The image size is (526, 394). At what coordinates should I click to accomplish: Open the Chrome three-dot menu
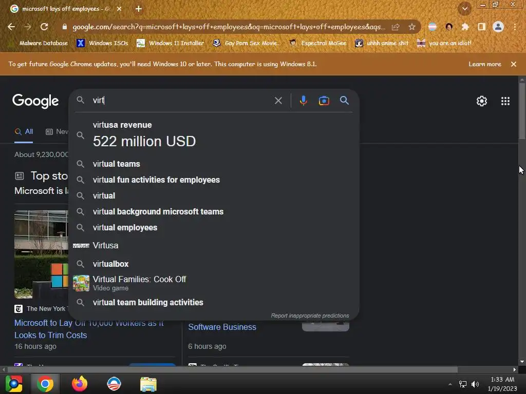tap(515, 27)
